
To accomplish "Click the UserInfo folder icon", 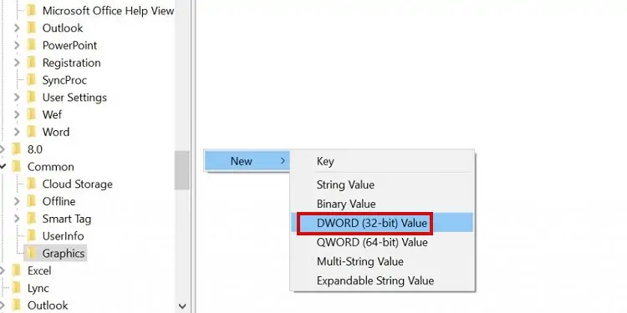I will tap(32, 235).
